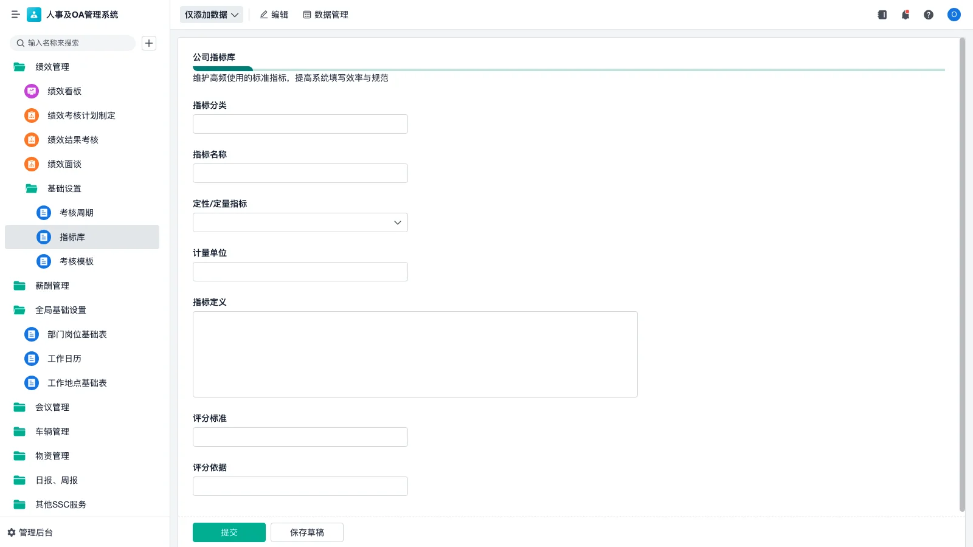Screen dimensions: 973x547
Task: Click the plus icon beside sidebar search
Action: (x=149, y=43)
